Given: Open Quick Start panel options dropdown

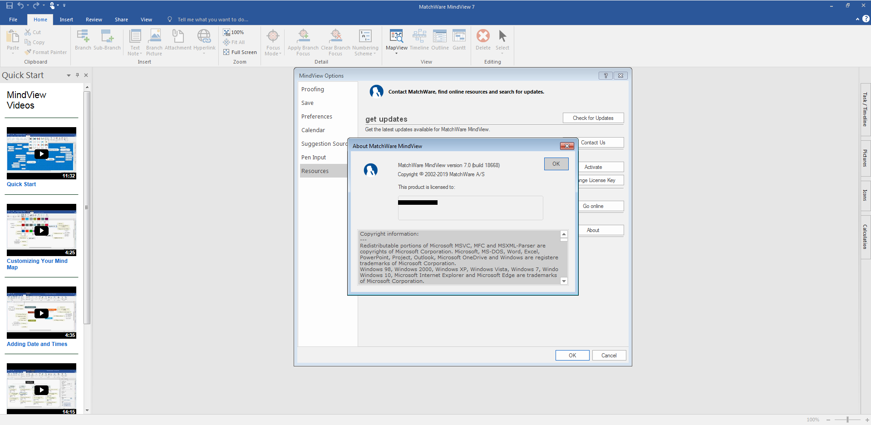Looking at the screenshot, I should pyautogui.click(x=69, y=75).
